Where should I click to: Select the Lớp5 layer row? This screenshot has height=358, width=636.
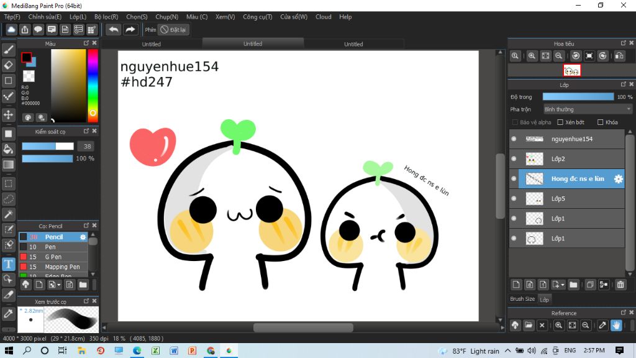(568, 198)
